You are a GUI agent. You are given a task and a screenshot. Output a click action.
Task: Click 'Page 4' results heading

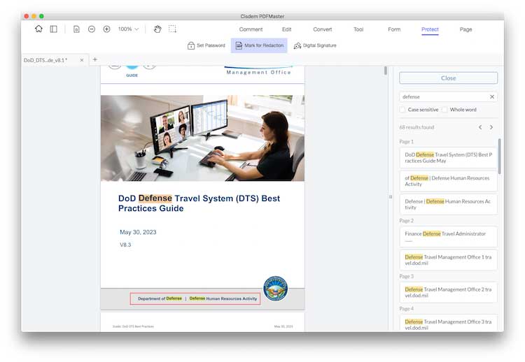coord(407,309)
